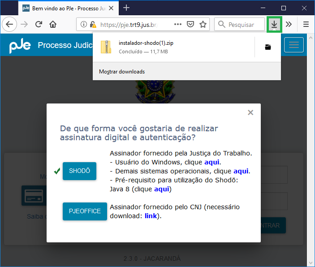Bookmark this page with the star
Screen dimensions: 315x267
tap(203, 24)
